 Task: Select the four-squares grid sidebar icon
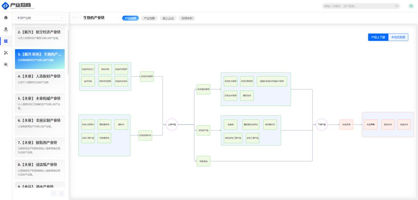pos(6,41)
